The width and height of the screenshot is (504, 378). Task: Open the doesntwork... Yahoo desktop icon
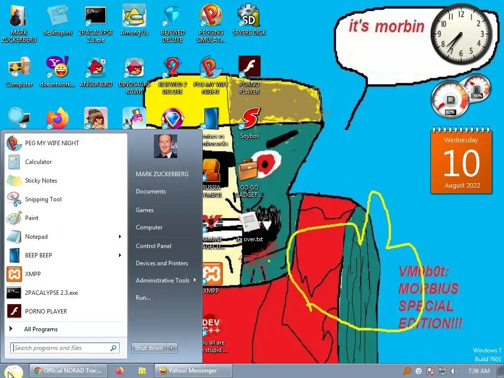[57, 72]
